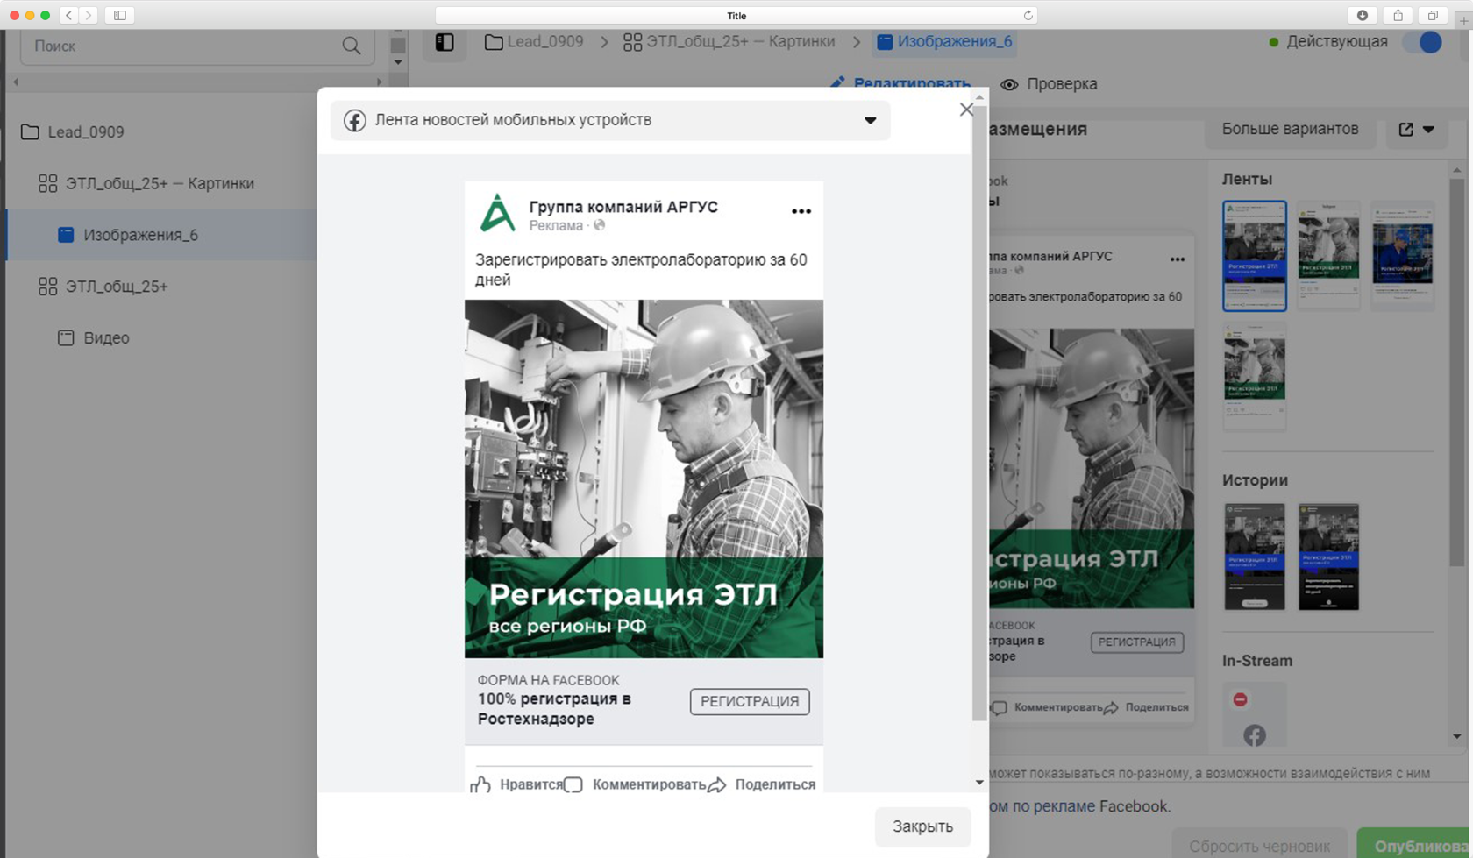Click the Закрыть button
This screenshot has height=858, width=1473.
click(922, 826)
